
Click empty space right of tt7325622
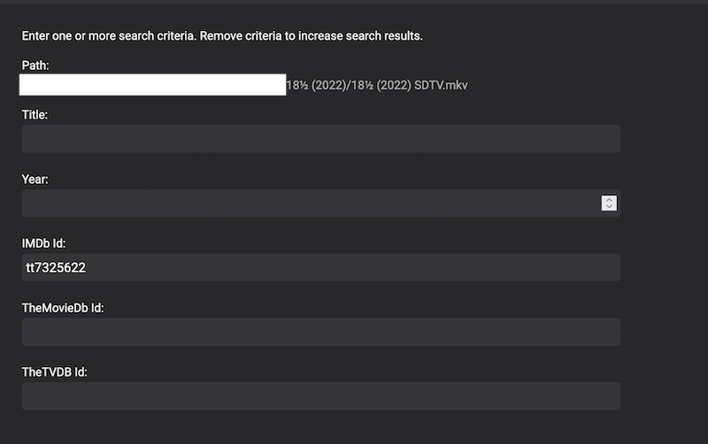click(x=354, y=267)
